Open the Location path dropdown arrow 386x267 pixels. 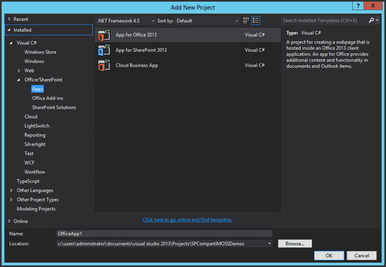pos(269,244)
